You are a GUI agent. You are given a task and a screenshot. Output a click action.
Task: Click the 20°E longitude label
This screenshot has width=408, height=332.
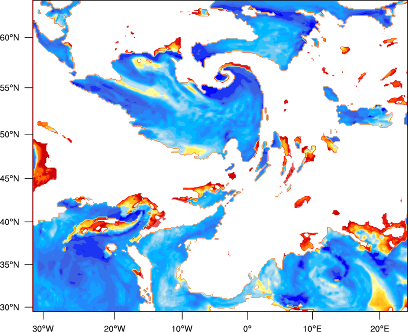[379, 328]
